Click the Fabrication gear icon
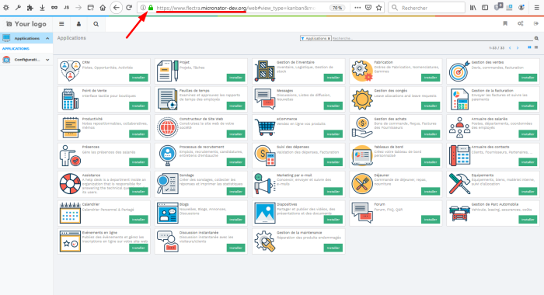 click(x=362, y=71)
